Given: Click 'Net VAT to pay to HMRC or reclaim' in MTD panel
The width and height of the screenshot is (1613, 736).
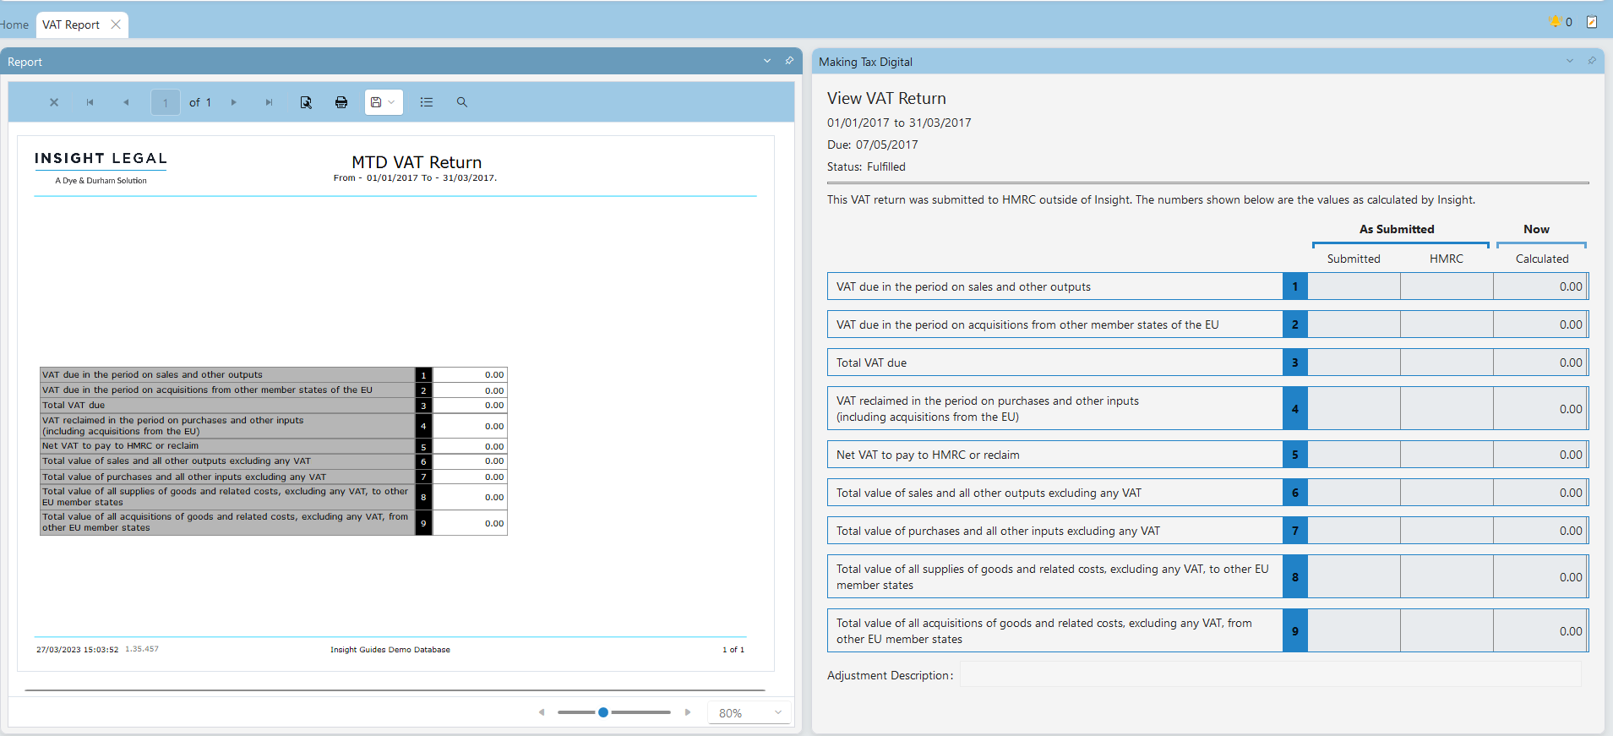Looking at the screenshot, I should pos(928,455).
